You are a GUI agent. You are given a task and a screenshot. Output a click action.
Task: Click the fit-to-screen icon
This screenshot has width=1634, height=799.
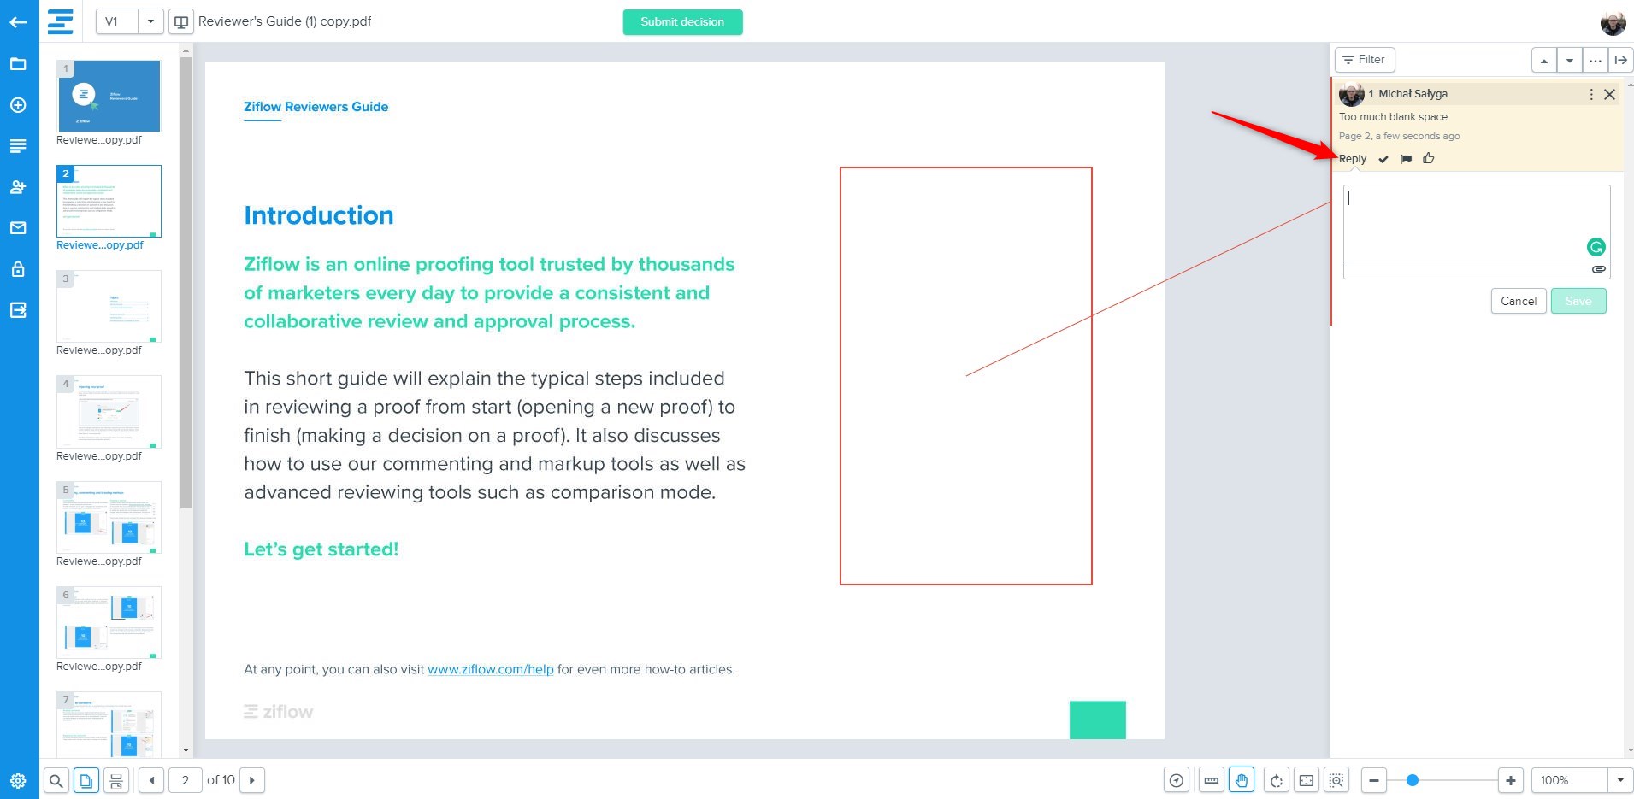click(x=1307, y=780)
